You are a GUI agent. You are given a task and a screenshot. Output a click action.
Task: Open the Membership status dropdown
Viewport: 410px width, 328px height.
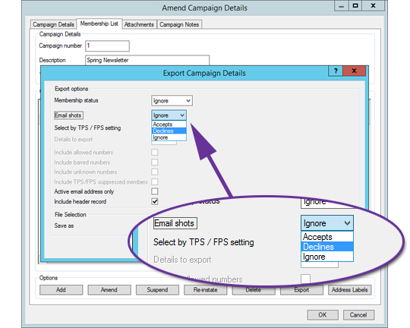coord(172,101)
